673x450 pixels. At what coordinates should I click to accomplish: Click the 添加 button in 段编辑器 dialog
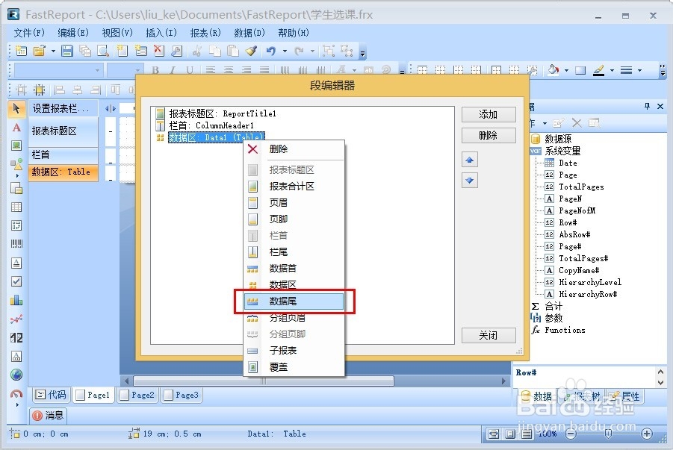(489, 115)
